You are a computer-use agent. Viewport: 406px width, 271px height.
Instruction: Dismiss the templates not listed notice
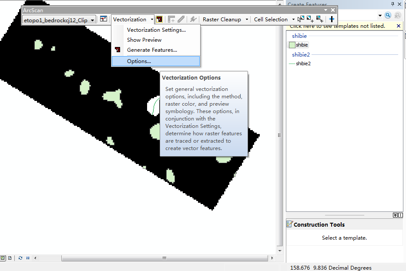(399, 26)
